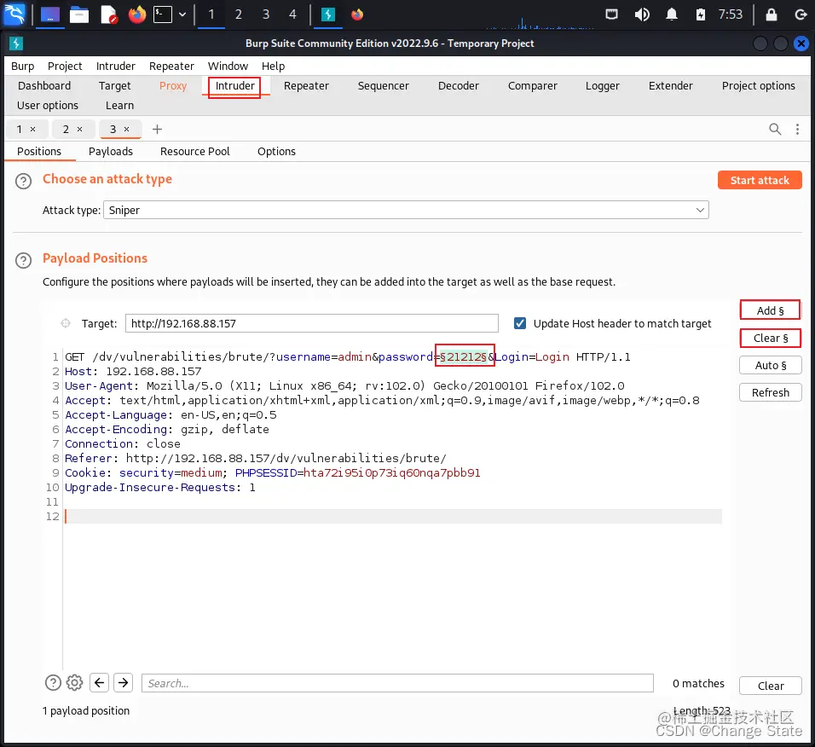Click the Add § button

[x=770, y=310]
